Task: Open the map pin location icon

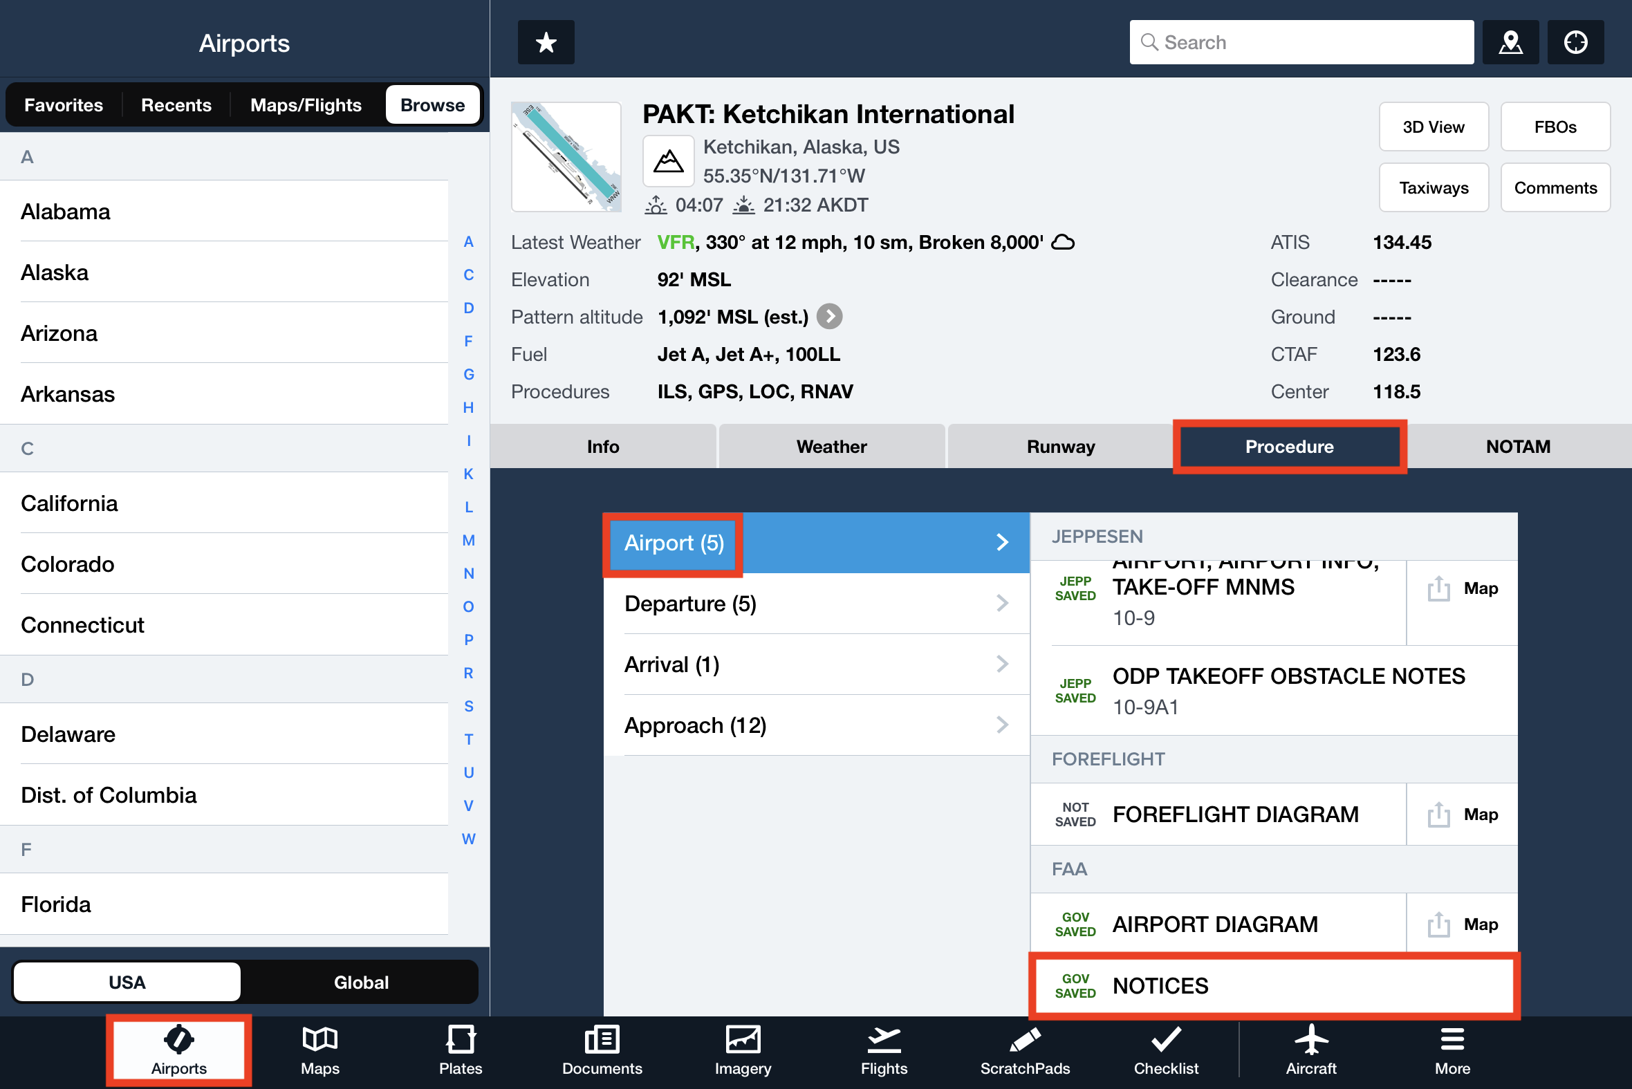Action: tap(1510, 42)
